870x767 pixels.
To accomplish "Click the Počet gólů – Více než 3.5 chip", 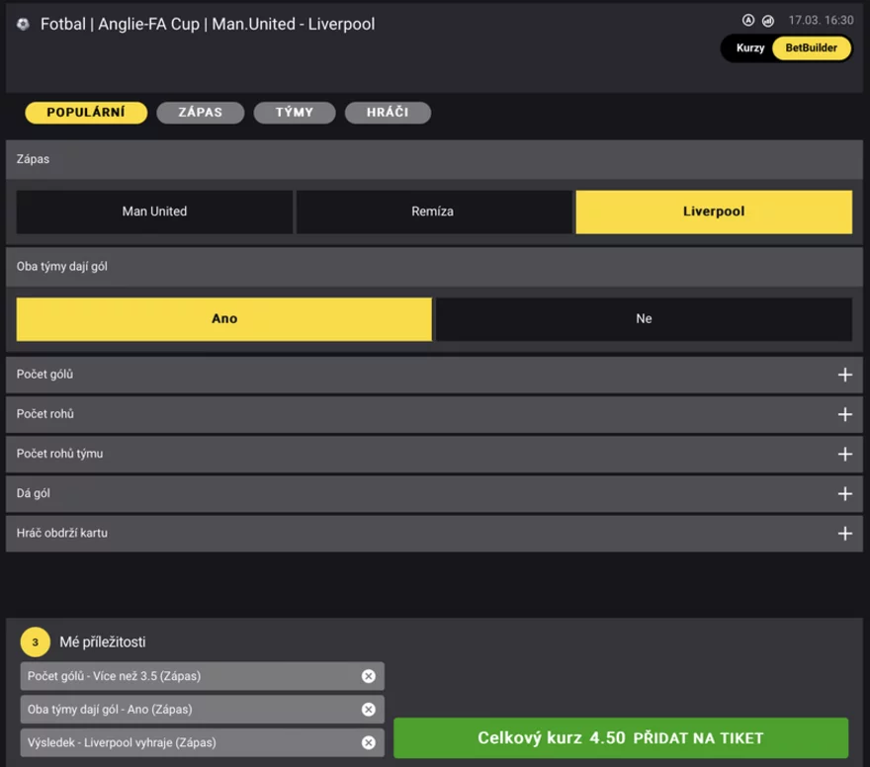I will click(x=202, y=676).
